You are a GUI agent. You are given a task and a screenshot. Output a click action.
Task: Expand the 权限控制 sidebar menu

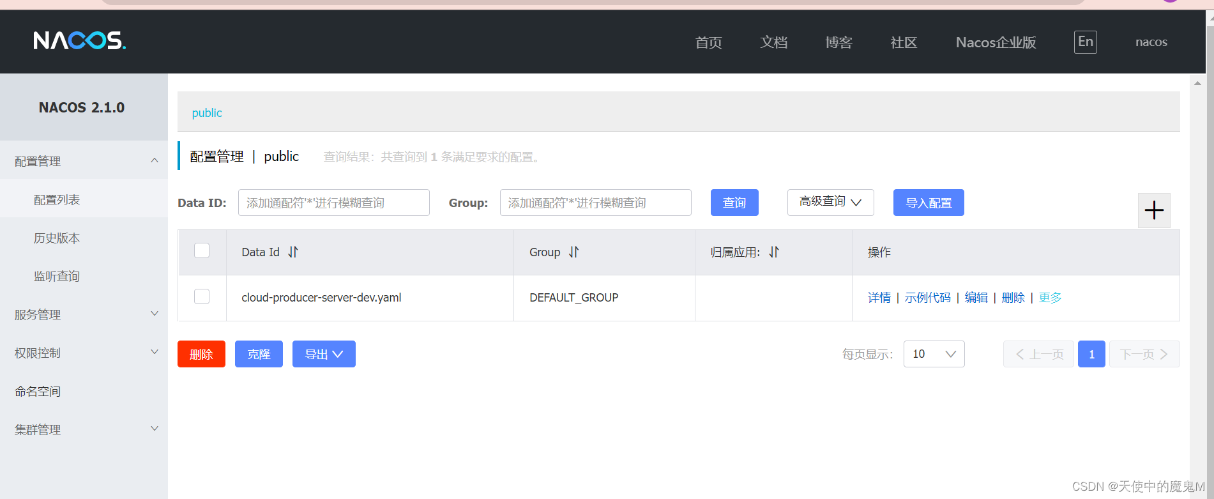[x=84, y=353]
